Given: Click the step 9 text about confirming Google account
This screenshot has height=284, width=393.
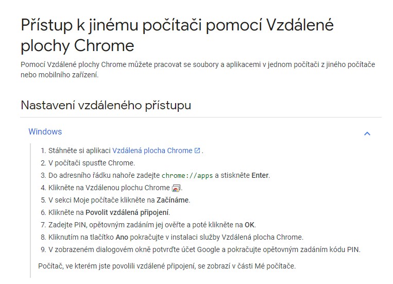Looking at the screenshot, I should coord(204,249).
